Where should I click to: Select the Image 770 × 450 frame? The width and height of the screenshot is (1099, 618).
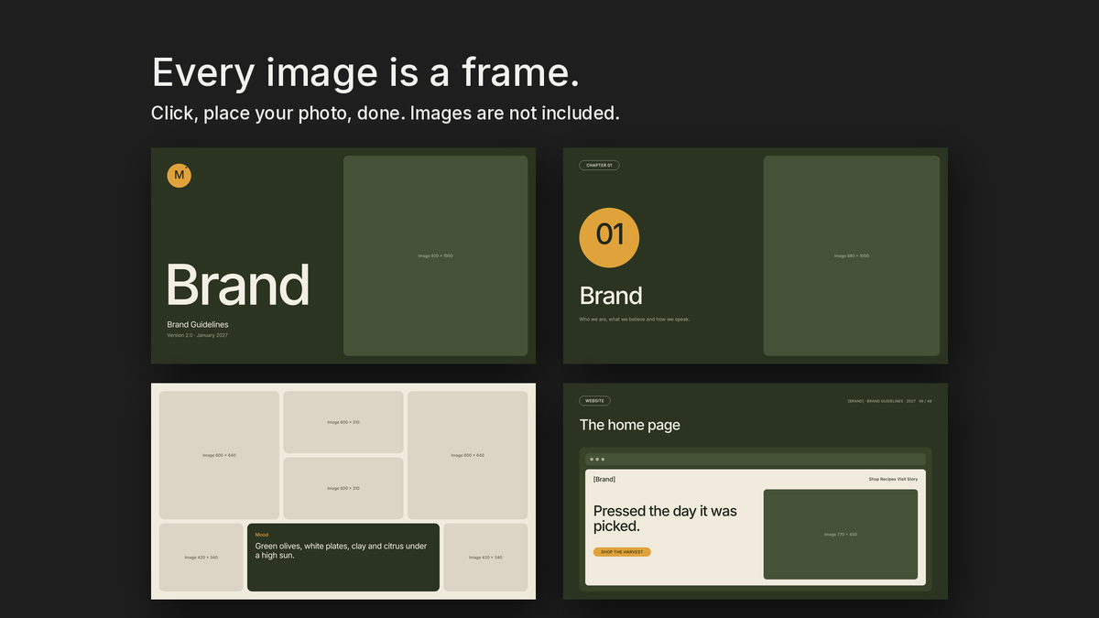tap(841, 535)
